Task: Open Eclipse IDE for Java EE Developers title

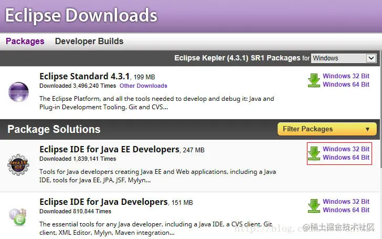Action: tap(109, 149)
